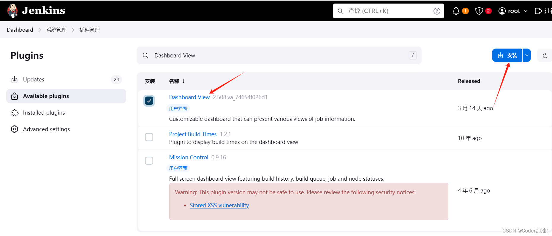Click the install button download icon
This screenshot has height=236, width=552.
click(x=500, y=55)
